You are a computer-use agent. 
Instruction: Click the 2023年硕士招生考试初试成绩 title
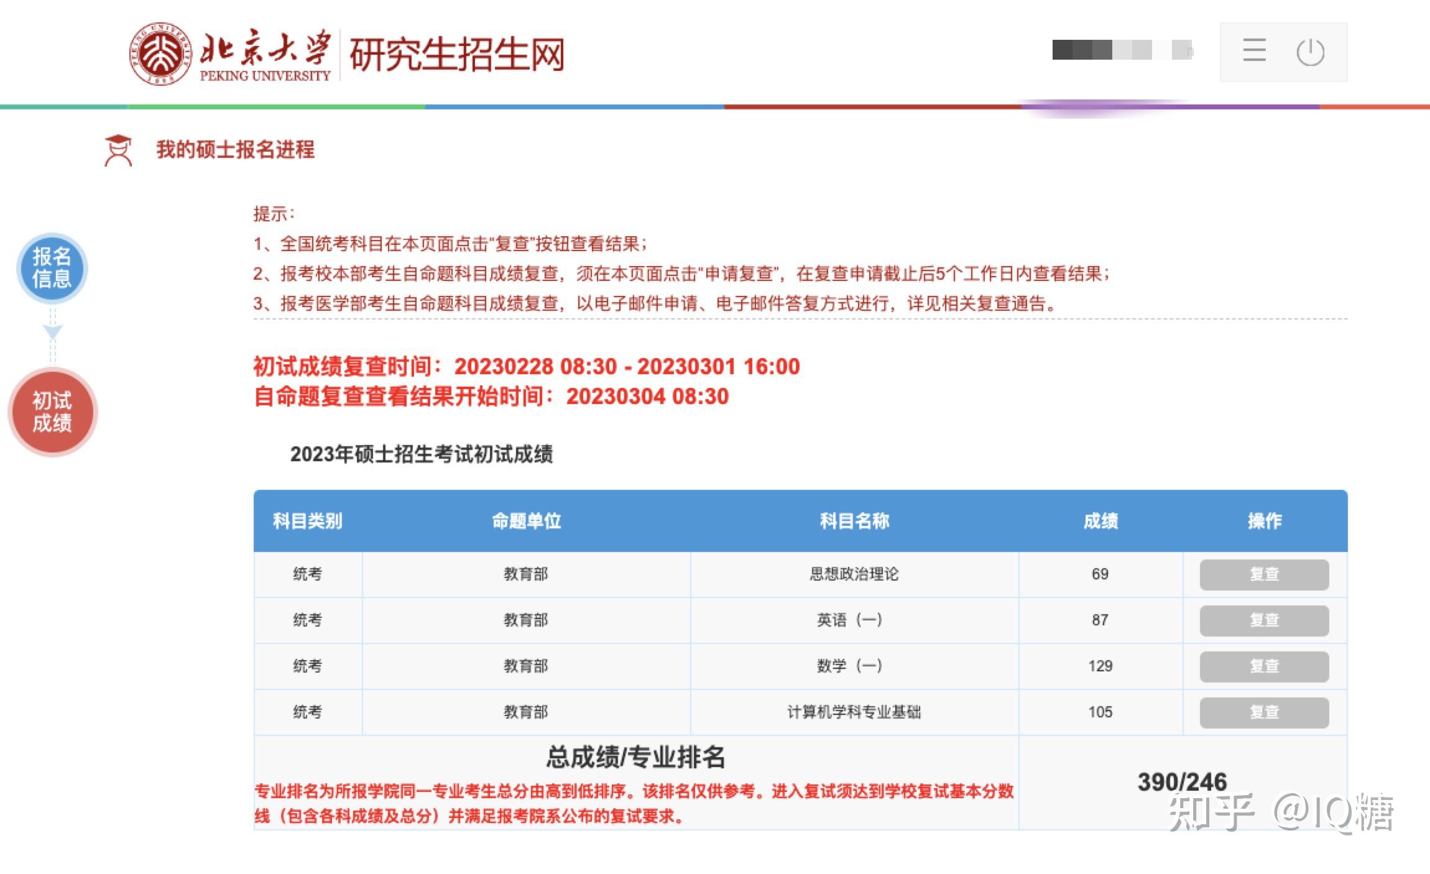(422, 454)
